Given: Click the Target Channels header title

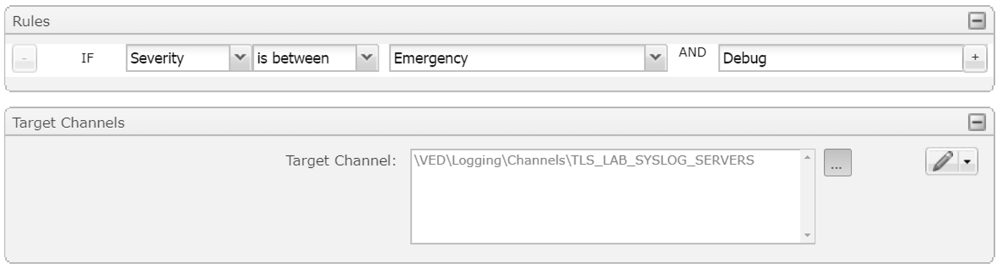Looking at the screenshot, I should 68,123.
